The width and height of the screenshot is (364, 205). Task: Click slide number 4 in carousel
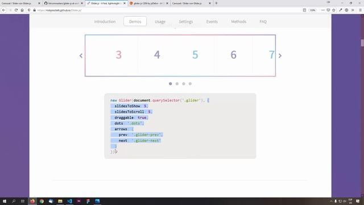click(157, 55)
